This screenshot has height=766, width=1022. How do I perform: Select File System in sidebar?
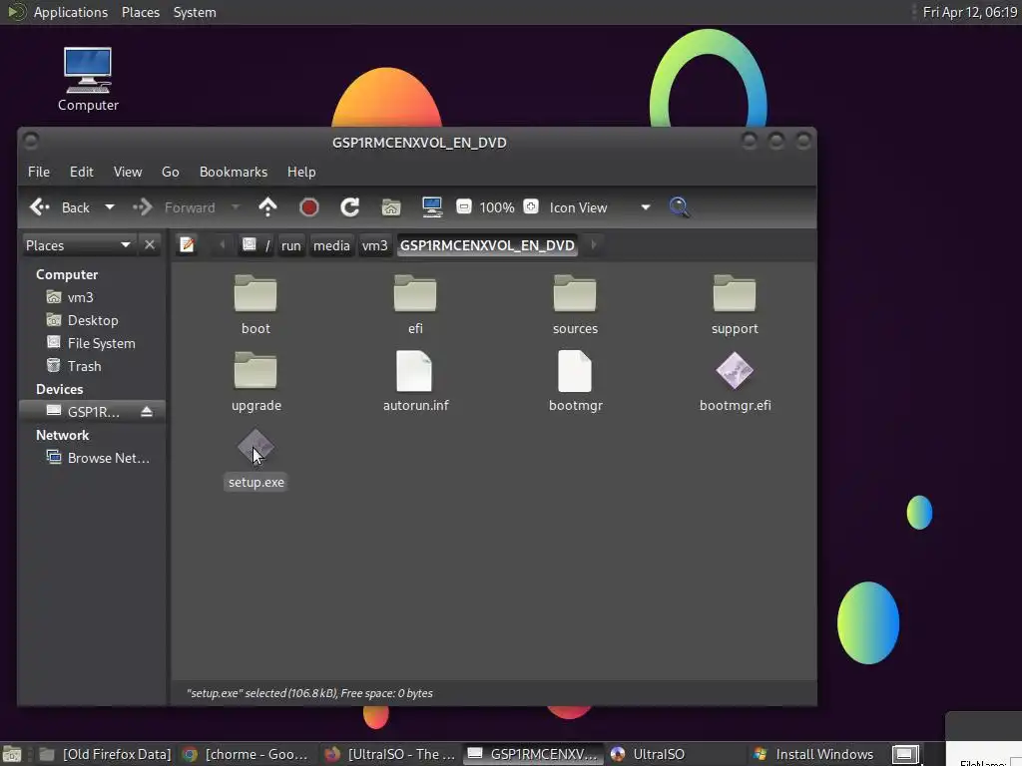pos(101,343)
